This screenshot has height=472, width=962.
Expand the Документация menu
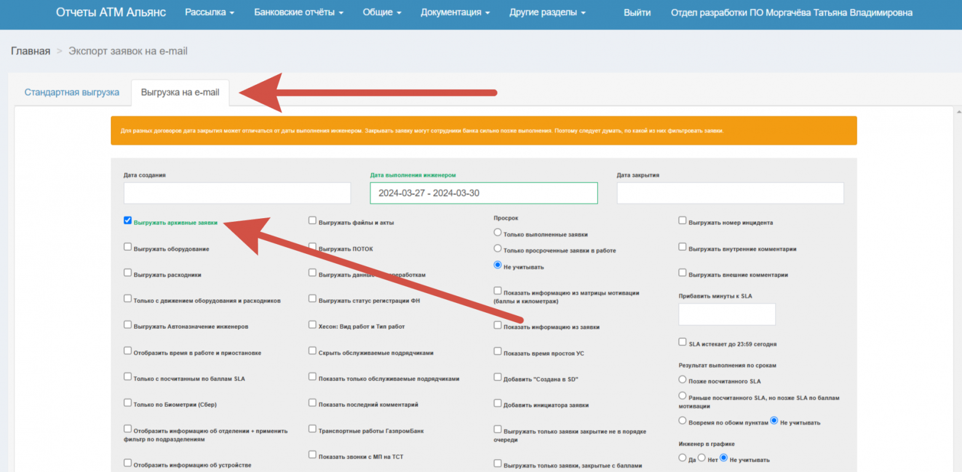[455, 12]
